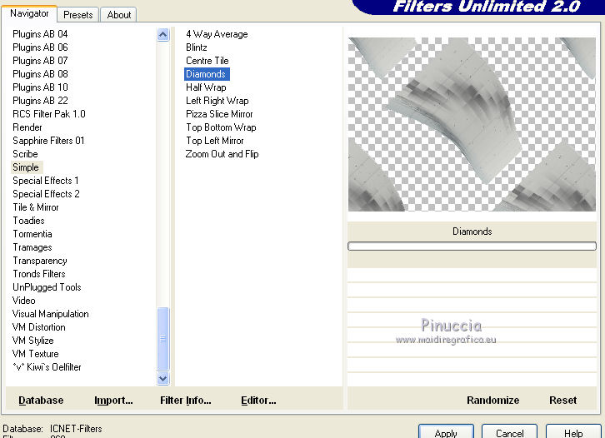This screenshot has height=438, width=605.
Task: Choose the Diamonds filter
Action: click(x=206, y=74)
